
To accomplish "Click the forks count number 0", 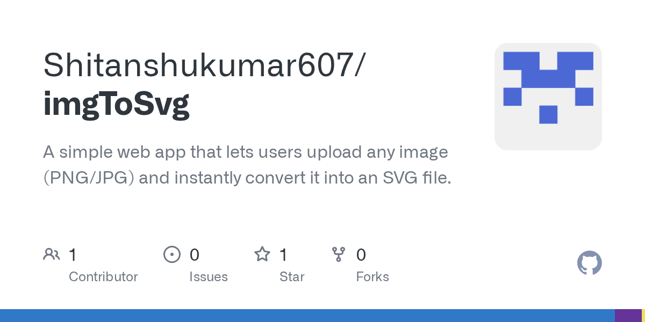I will (361, 255).
